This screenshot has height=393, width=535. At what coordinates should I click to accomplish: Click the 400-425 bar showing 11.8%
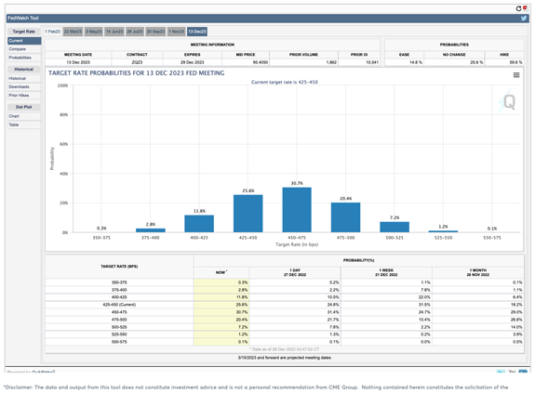tap(199, 224)
